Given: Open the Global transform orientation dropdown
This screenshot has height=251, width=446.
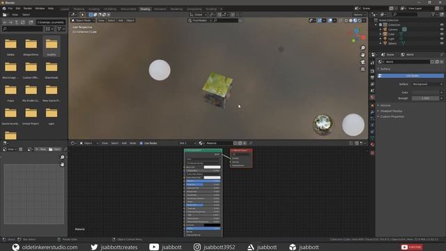Looking at the screenshot, I should [198, 15].
